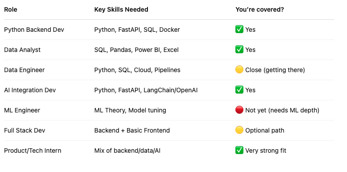Click the SQL, Pandas, Power BI, Excel text

[136, 50]
